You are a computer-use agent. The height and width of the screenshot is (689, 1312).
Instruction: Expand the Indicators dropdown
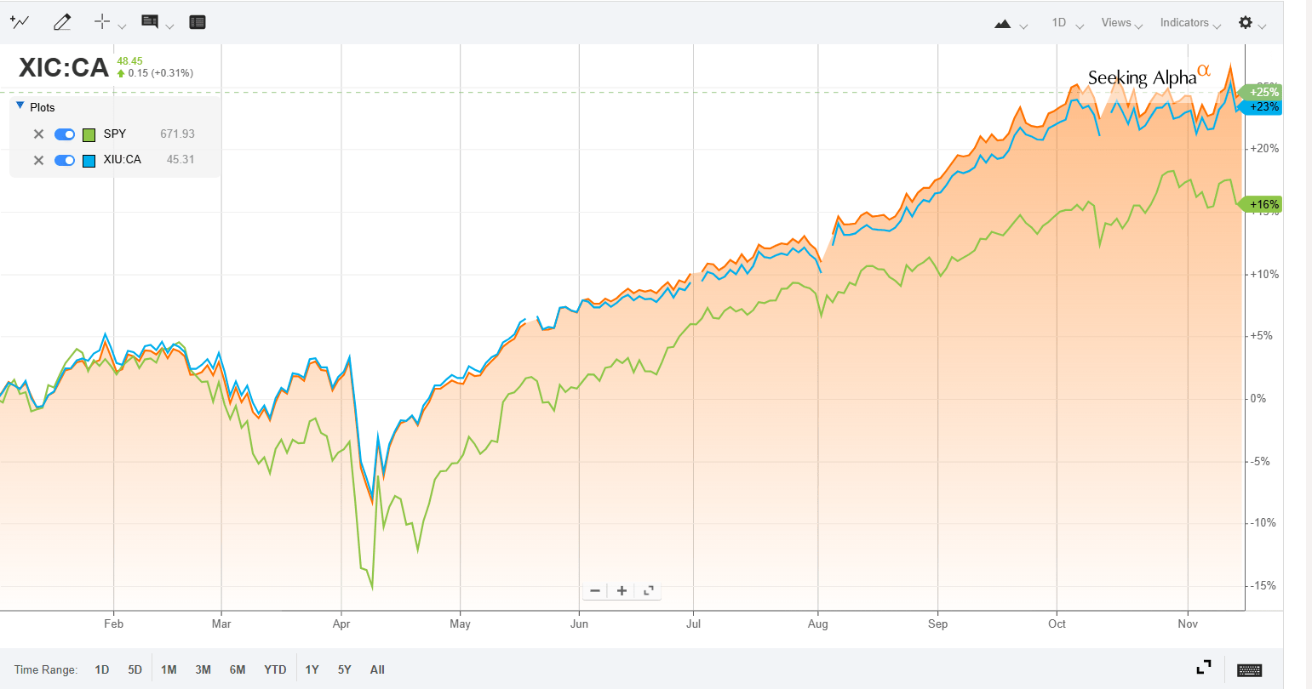click(1185, 23)
